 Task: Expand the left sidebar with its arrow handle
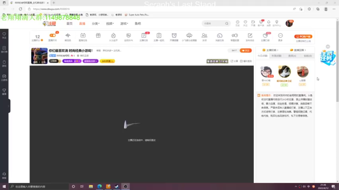[8, 106]
